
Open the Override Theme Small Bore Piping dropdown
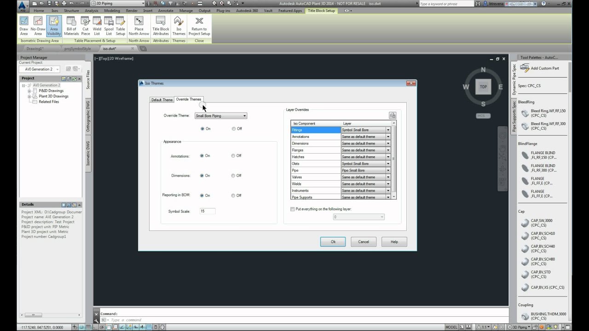(221, 116)
